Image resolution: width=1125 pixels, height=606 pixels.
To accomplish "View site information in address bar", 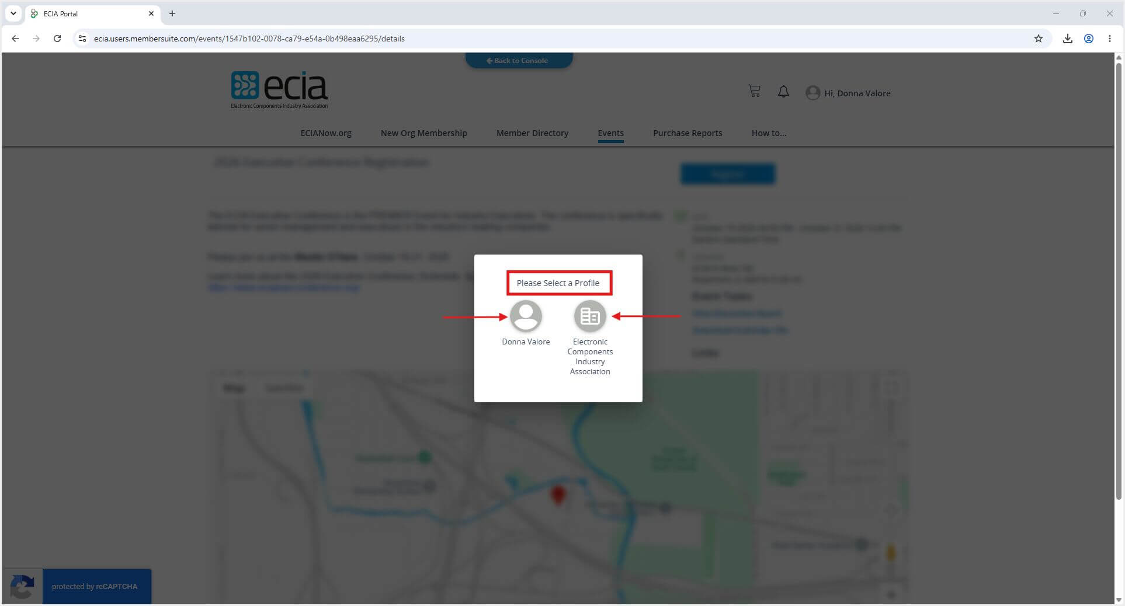I will [82, 39].
